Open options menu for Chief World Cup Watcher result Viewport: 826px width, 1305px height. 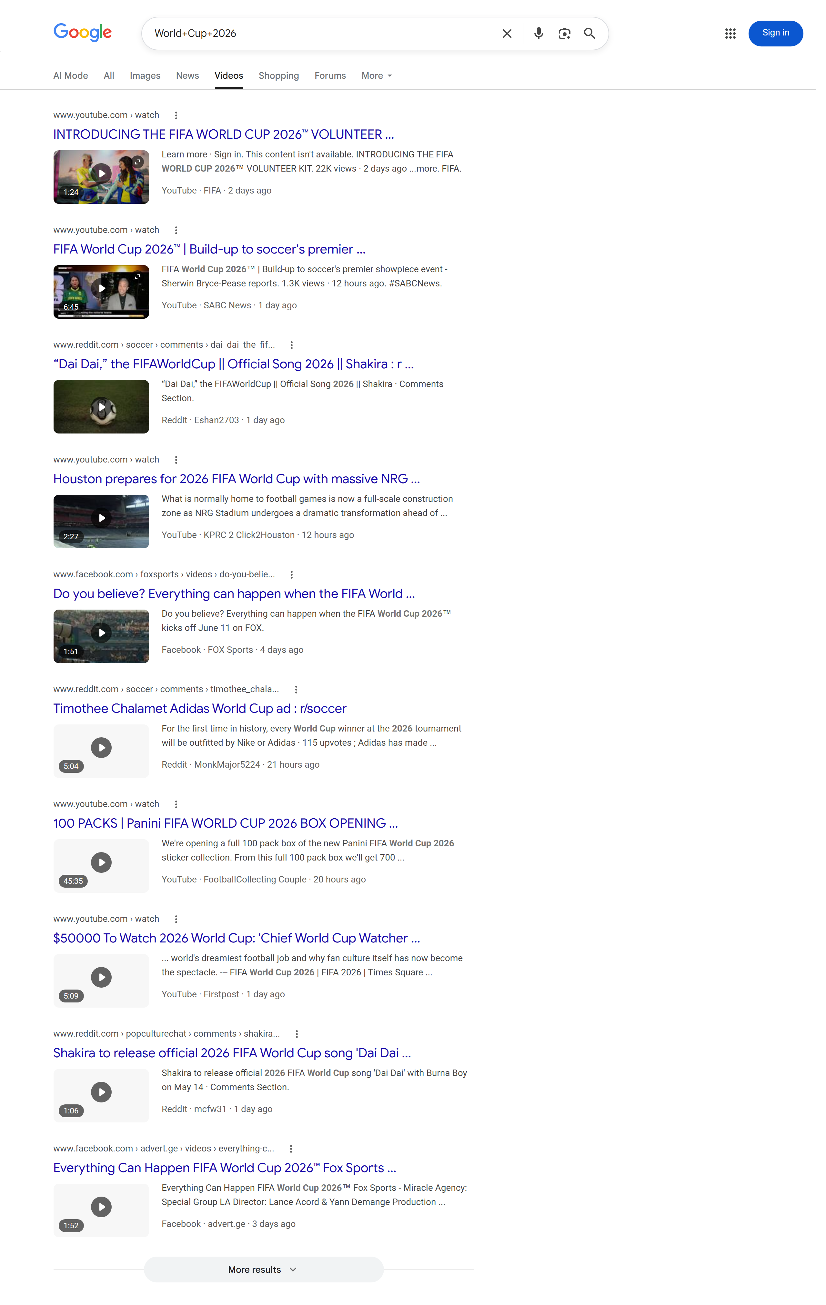pos(176,920)
